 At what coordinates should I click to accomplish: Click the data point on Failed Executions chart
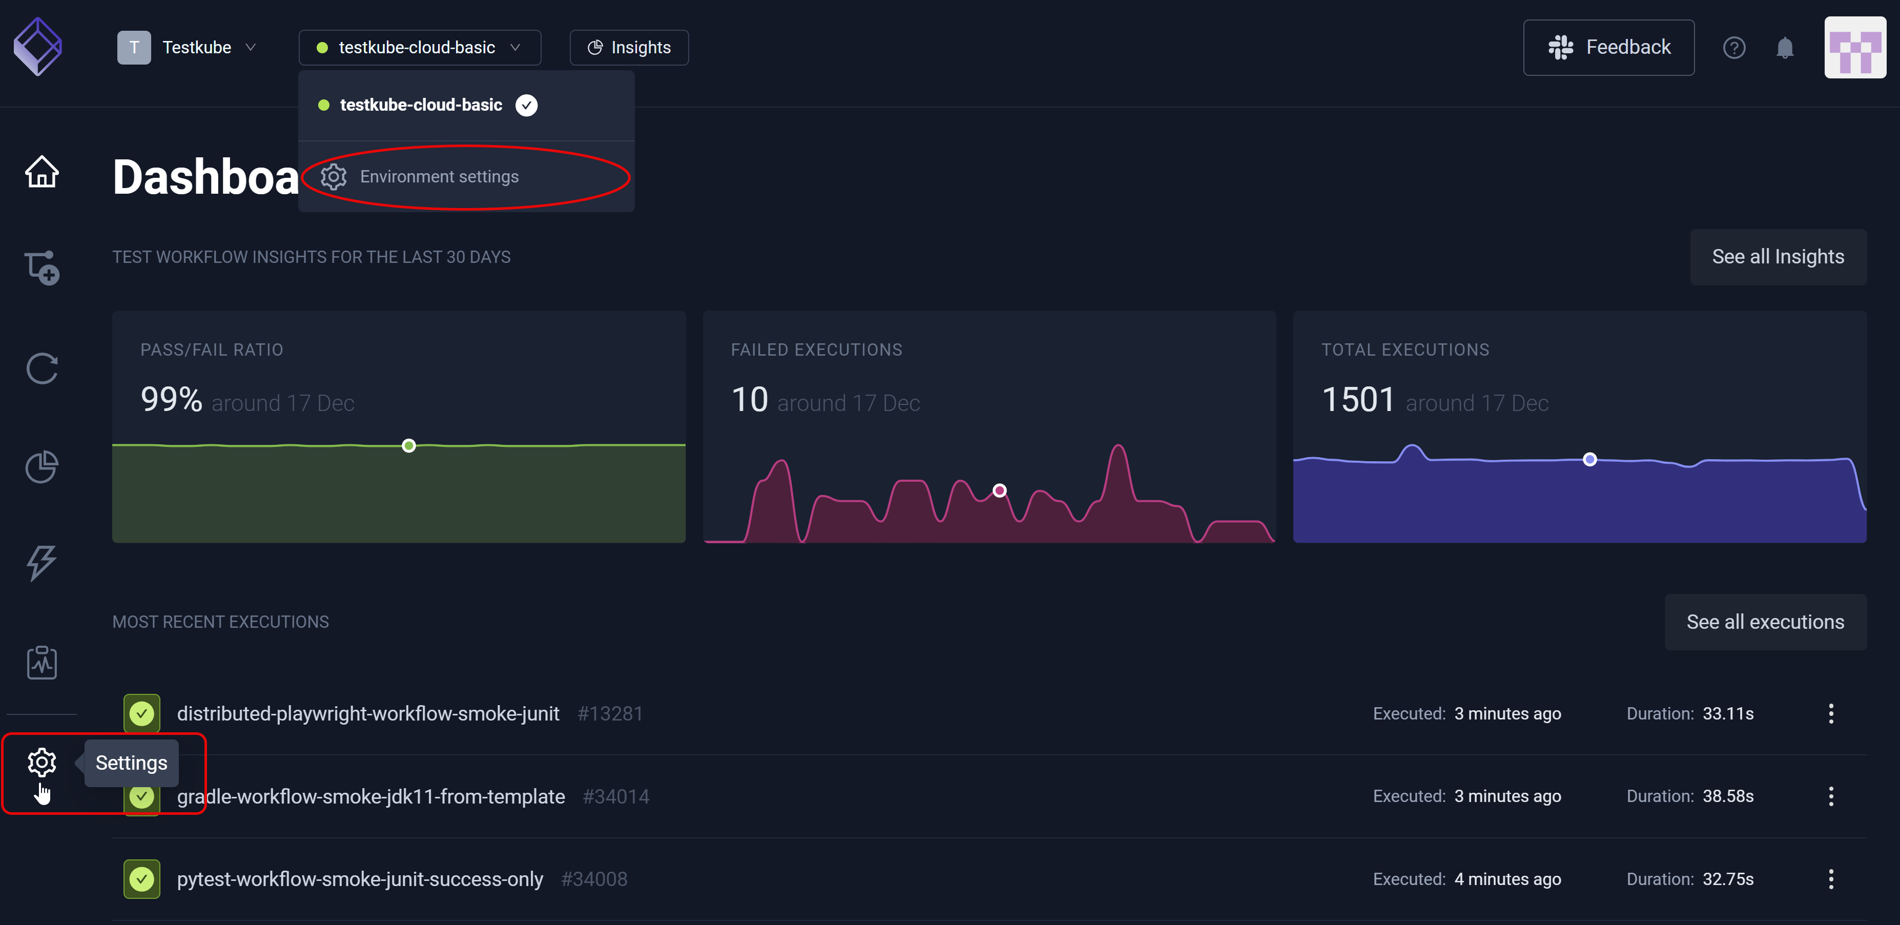[999, 490]
